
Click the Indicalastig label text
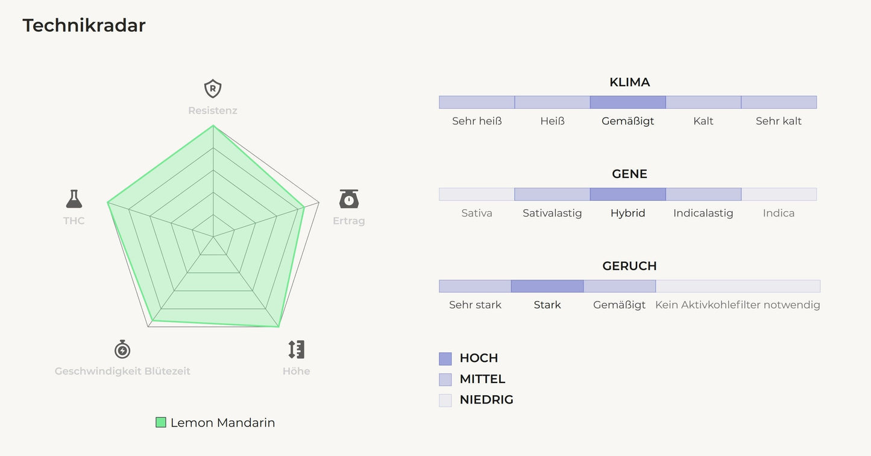pos(703,213)
